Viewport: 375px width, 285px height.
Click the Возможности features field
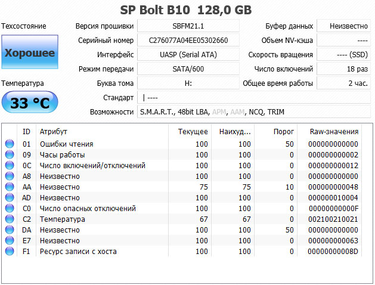tap(254, 112)
